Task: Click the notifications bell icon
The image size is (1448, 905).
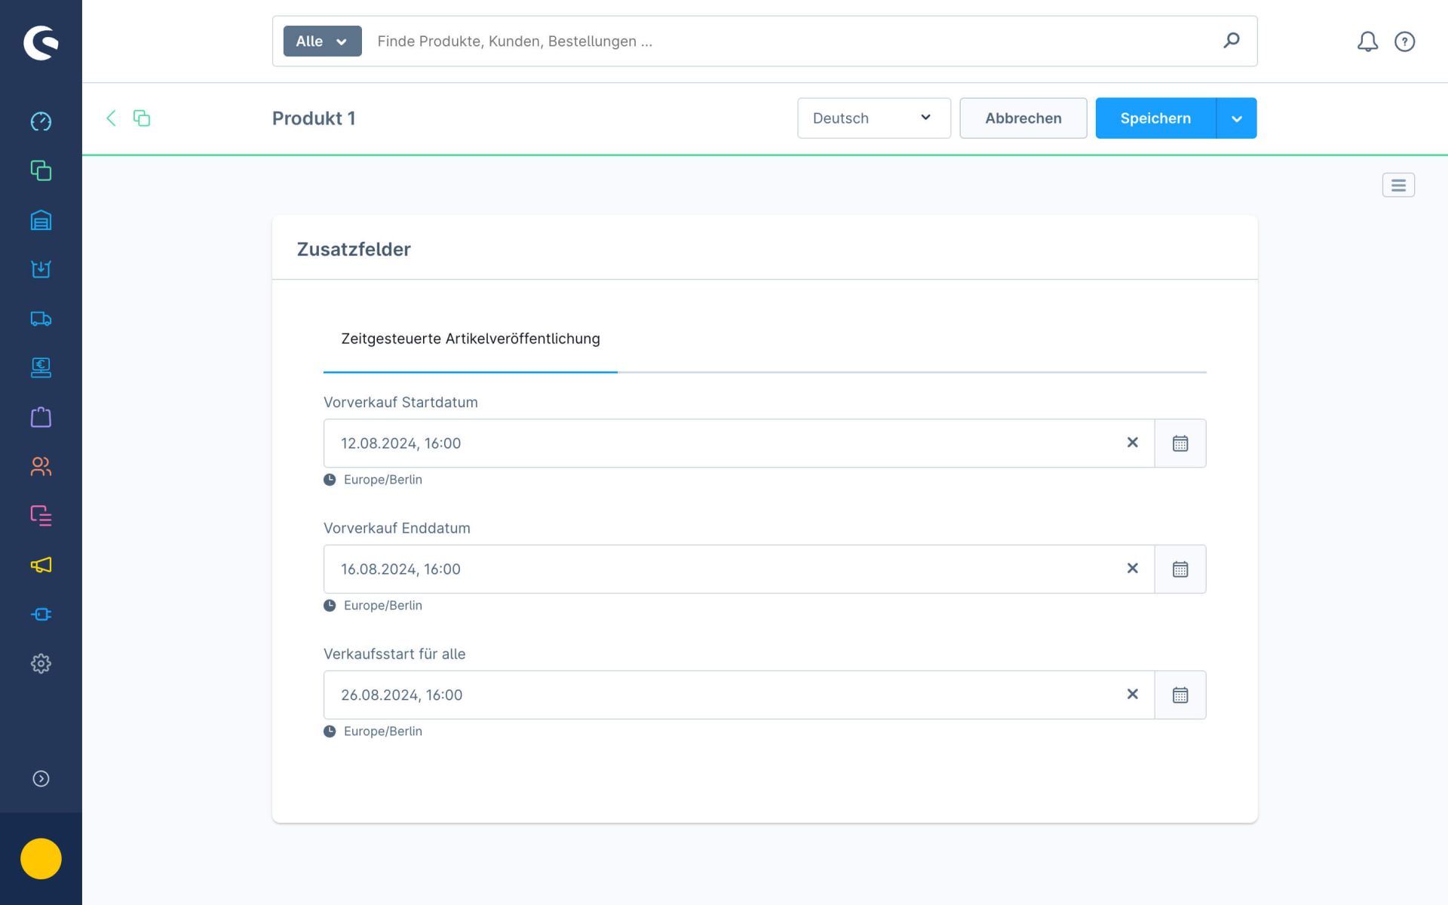Action: (1367, 41)
